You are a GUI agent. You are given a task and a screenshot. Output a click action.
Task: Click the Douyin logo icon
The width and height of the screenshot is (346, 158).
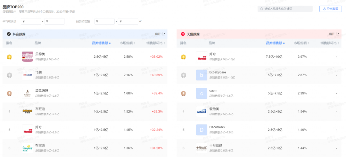[9, 34]
